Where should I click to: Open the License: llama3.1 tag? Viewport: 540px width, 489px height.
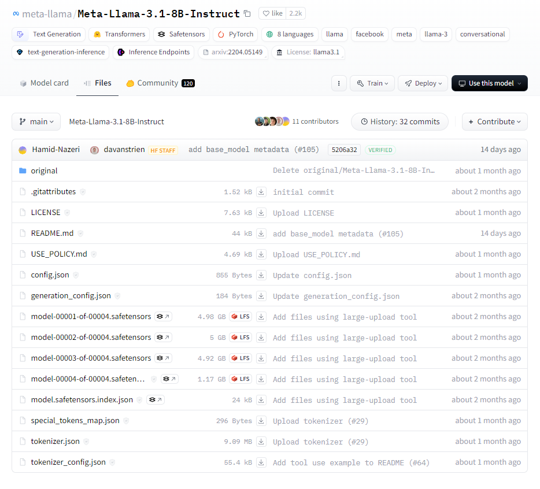(308, 52)
